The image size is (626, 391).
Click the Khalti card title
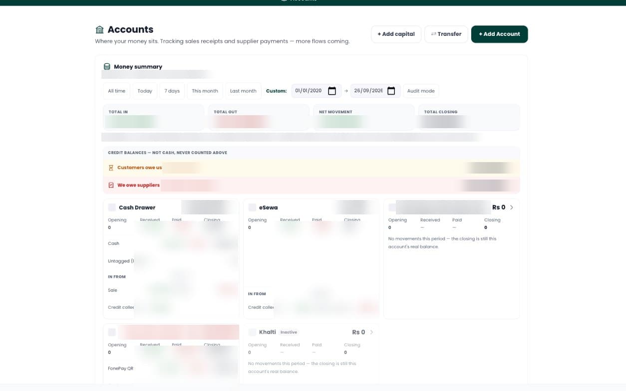click(268, 332)
